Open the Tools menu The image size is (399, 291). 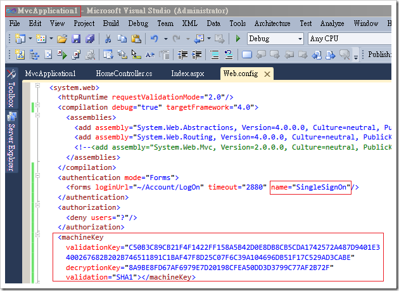237,23
